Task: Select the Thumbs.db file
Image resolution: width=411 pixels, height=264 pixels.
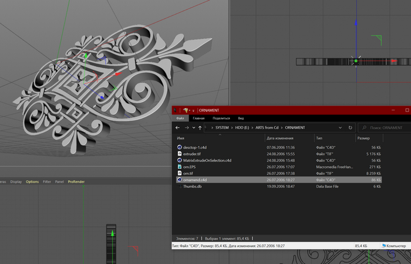Action: (x=193, y=186)
